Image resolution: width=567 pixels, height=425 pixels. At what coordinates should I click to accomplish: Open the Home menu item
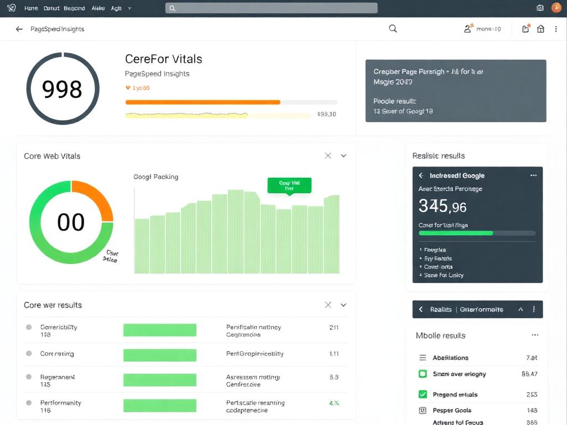[31, 8]
